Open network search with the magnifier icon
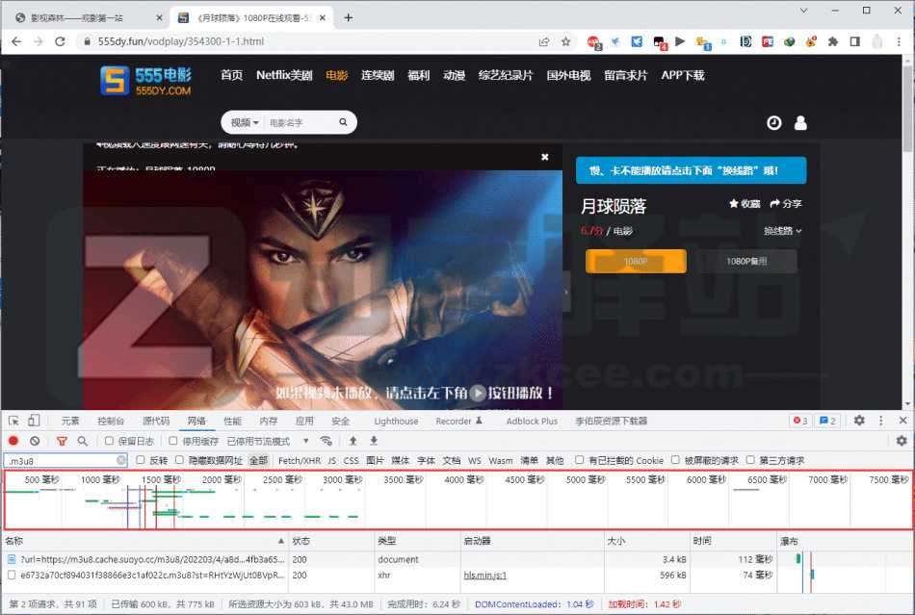Image resolution: width=915 pixels, height=615 pixels. point(82,441)
